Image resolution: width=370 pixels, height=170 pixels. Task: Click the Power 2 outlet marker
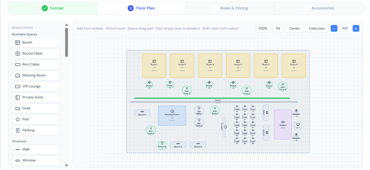(x=170, y=84)
